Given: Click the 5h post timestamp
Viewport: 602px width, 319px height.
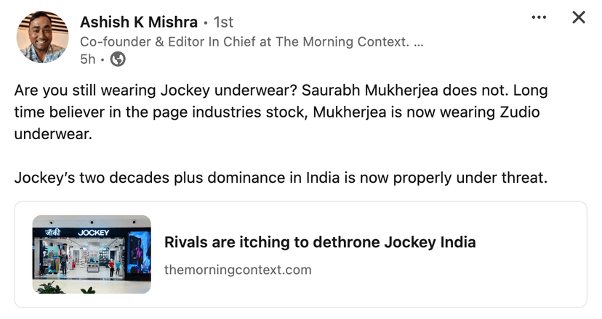Looking at the screenshot, I should pyautogui.click(x=89, y=59).
